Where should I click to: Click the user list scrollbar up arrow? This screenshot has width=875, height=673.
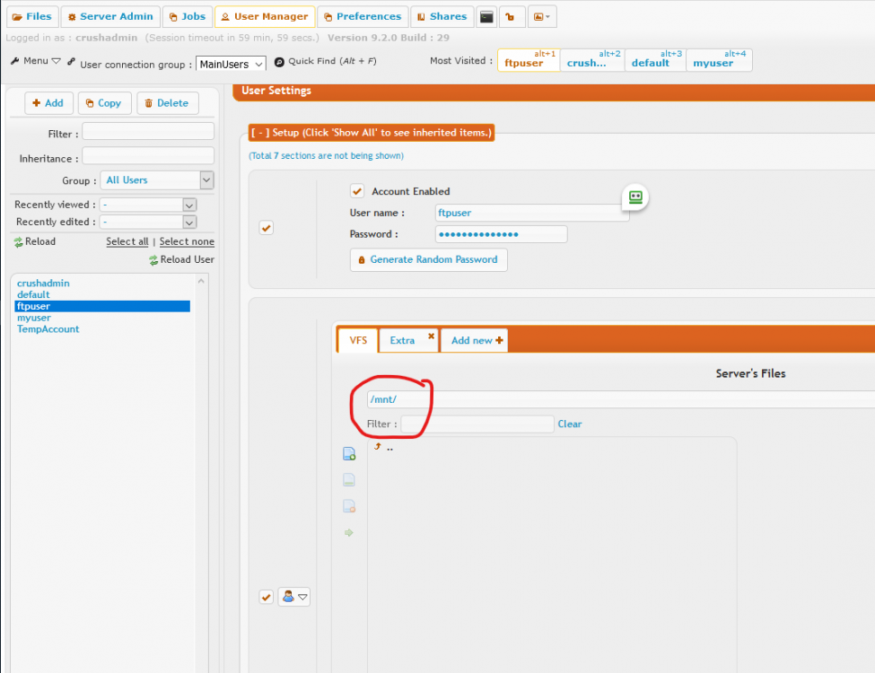click(x=201, y=281)
